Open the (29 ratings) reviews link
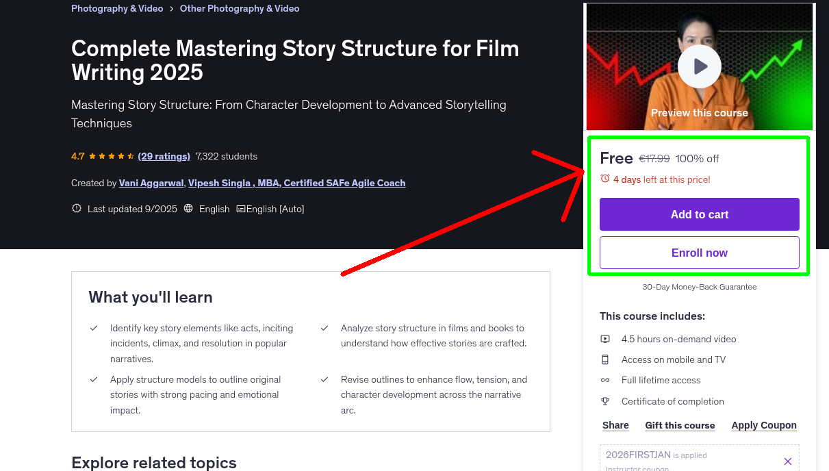The width and height of the screenshot is (829, 471). [x=164, y=156]
